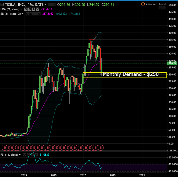Click the 2015 label on time axis
Viewport: 178px width, 177px height.
(x=54, y=175)
